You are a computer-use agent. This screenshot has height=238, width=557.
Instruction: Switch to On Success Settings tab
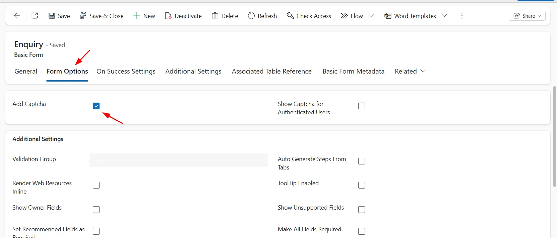[126, 71]
